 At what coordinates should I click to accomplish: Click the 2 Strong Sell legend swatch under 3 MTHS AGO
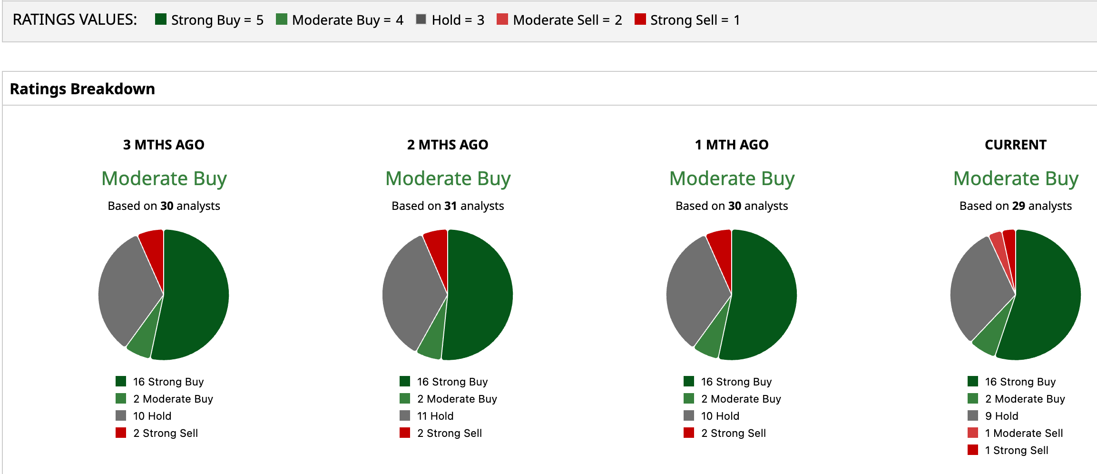pos(121,433)
